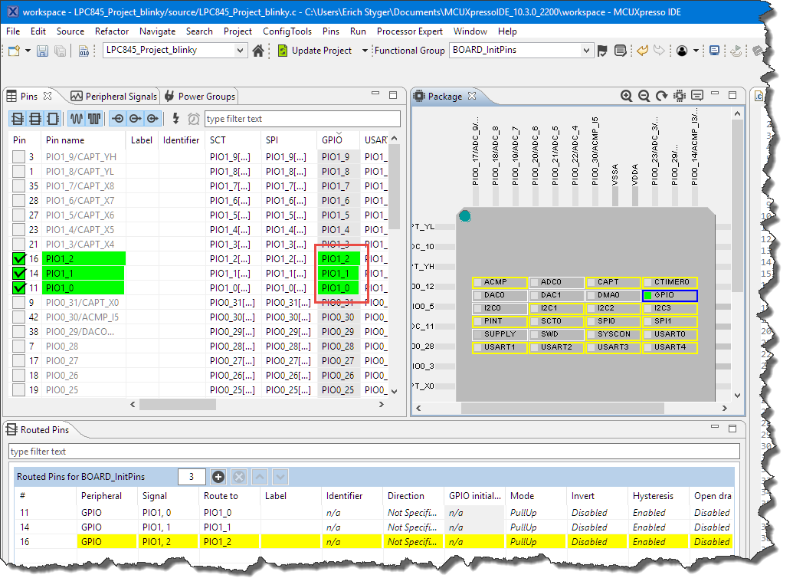Open the Update Project dropdown arrow
This screenshot has height=588, width=793.
363,51
